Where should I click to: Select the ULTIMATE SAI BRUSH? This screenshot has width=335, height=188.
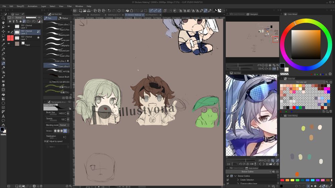57,82
